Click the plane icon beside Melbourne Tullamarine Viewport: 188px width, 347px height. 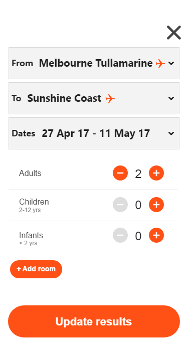tap(160, 64)
